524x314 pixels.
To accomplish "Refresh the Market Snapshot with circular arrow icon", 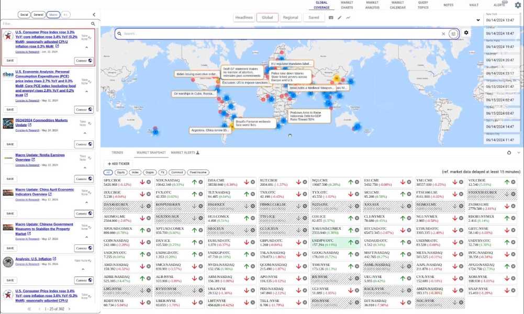I will (x=508, y=152).
